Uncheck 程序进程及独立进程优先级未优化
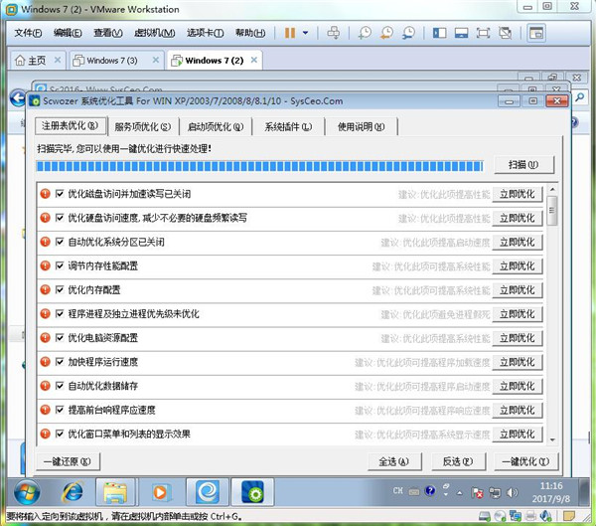Viewport: 596px width, 526px height. point(60,313)
